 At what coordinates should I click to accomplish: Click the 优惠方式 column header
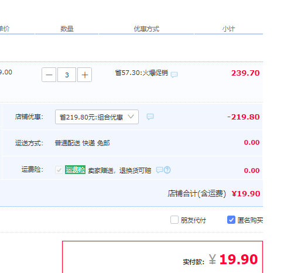pyautogui.click(x=146, y=29)
